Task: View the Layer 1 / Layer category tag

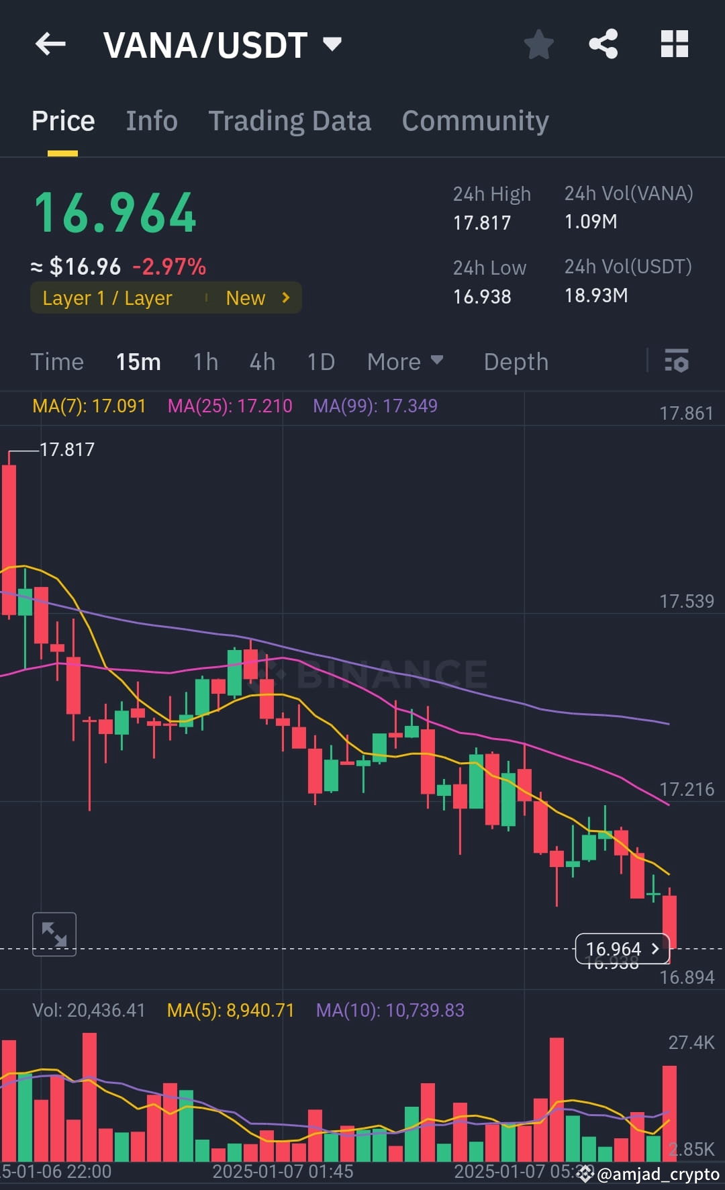Action: tap(107, 297)
